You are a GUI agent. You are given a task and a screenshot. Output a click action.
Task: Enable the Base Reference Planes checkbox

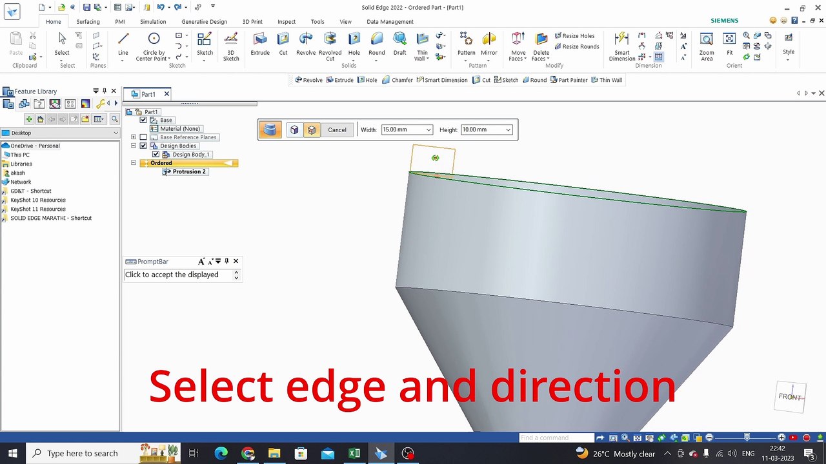tap(143, 137)
